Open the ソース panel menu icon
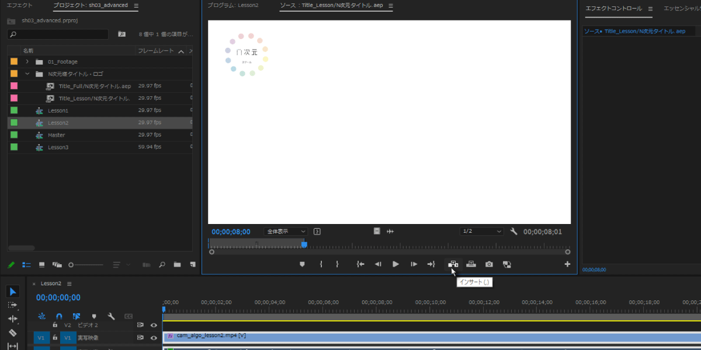Screen dimensions: 701x350 click(390, 6)
